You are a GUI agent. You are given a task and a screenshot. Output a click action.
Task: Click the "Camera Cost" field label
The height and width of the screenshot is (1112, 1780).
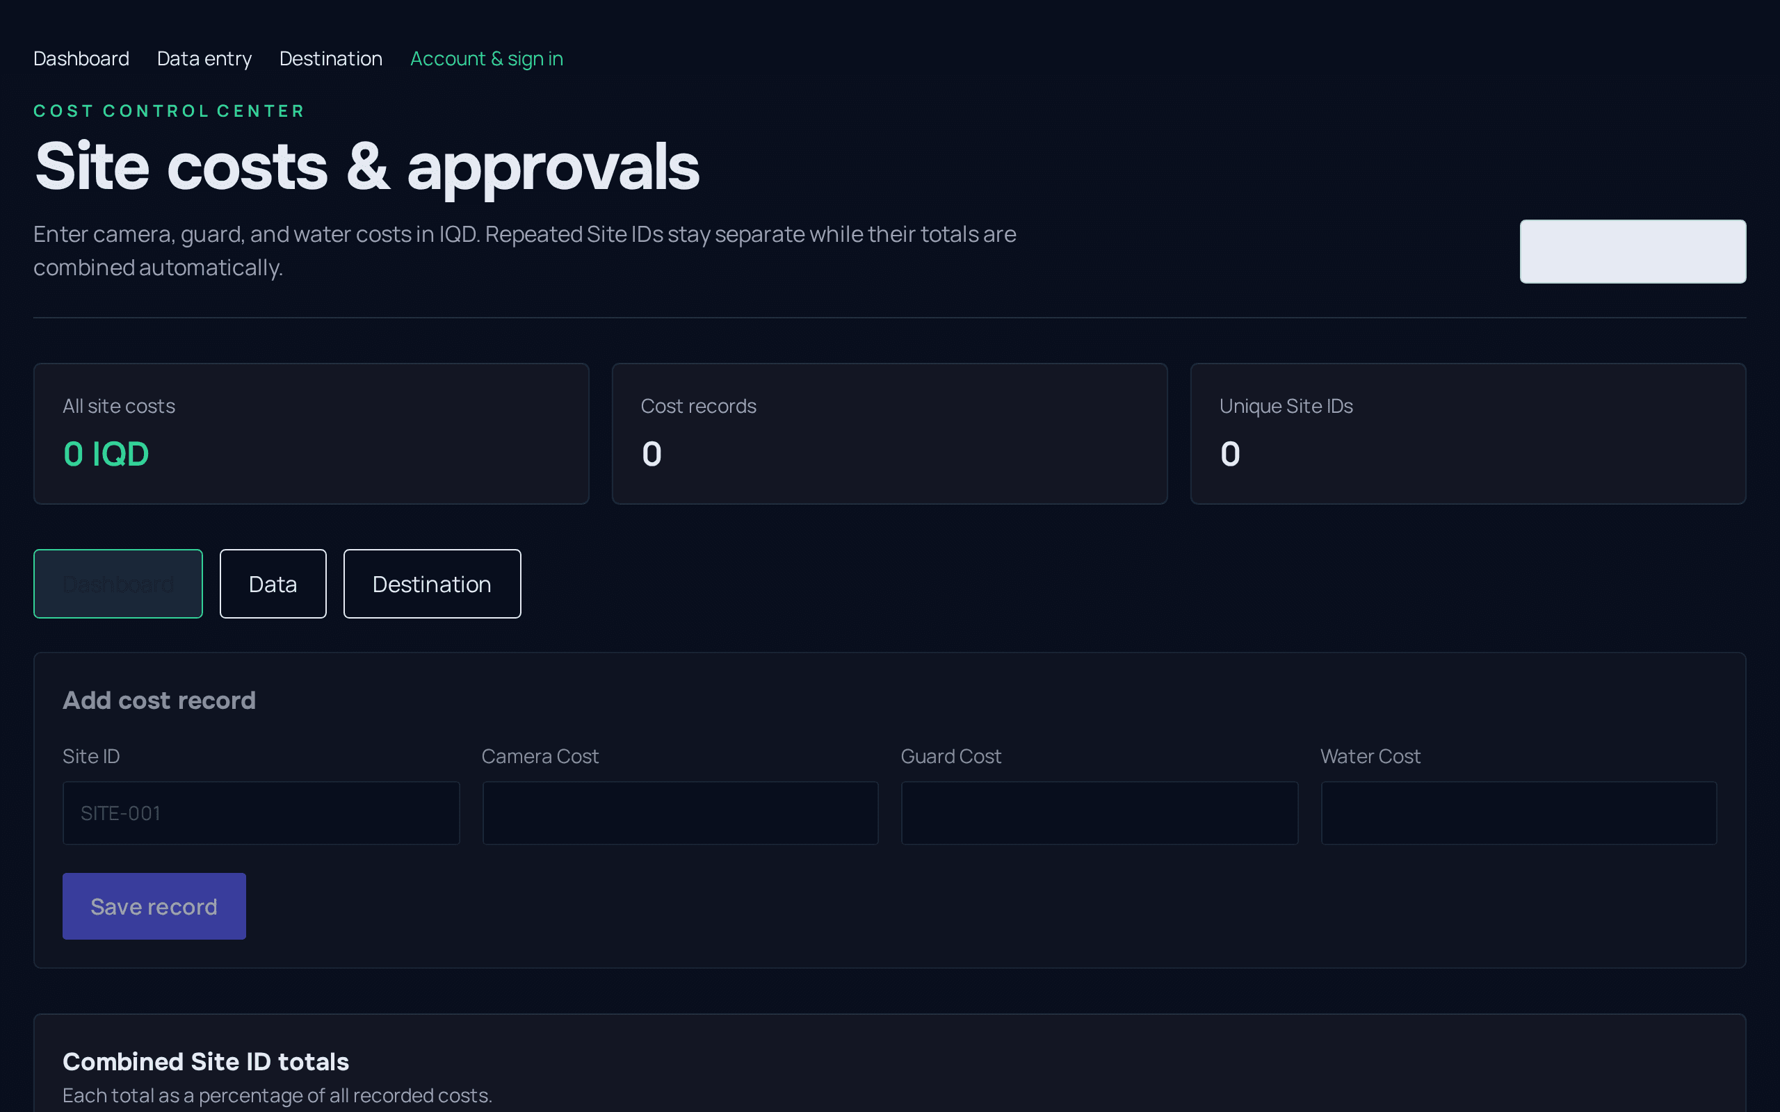(540, 756)
